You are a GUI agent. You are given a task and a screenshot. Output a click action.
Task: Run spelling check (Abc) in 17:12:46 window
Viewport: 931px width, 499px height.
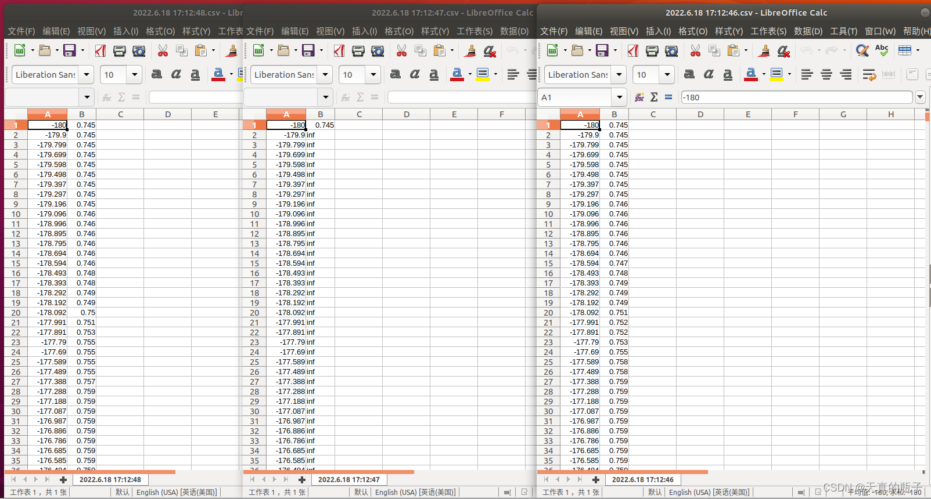[x=882, y=50]
